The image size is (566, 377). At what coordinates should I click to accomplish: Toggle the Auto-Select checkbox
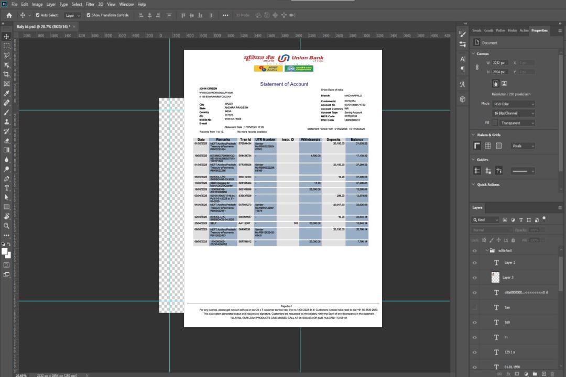click(38, 15)
